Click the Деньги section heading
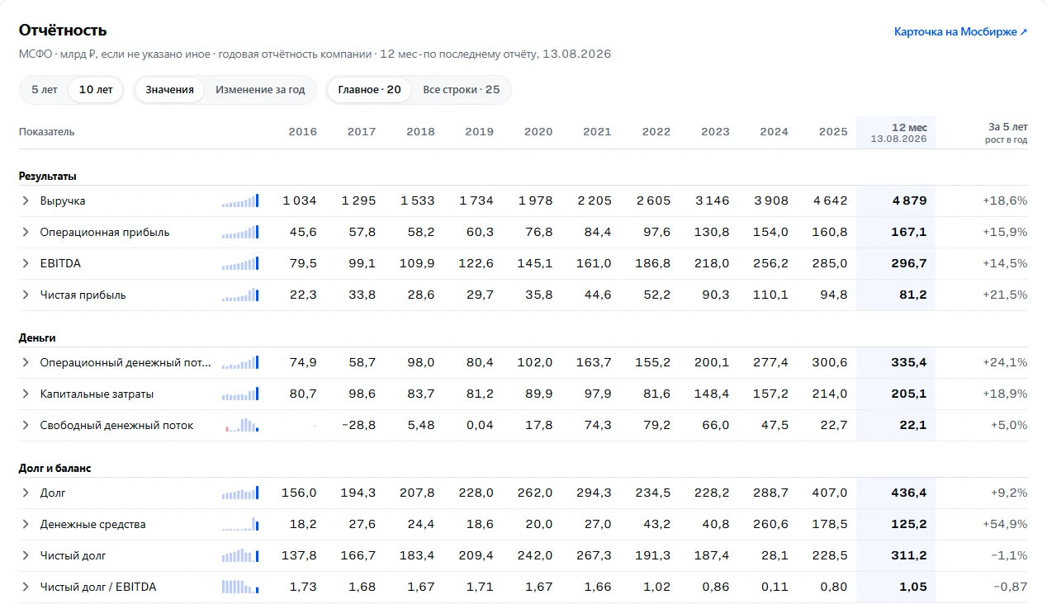 click(37, 337)
